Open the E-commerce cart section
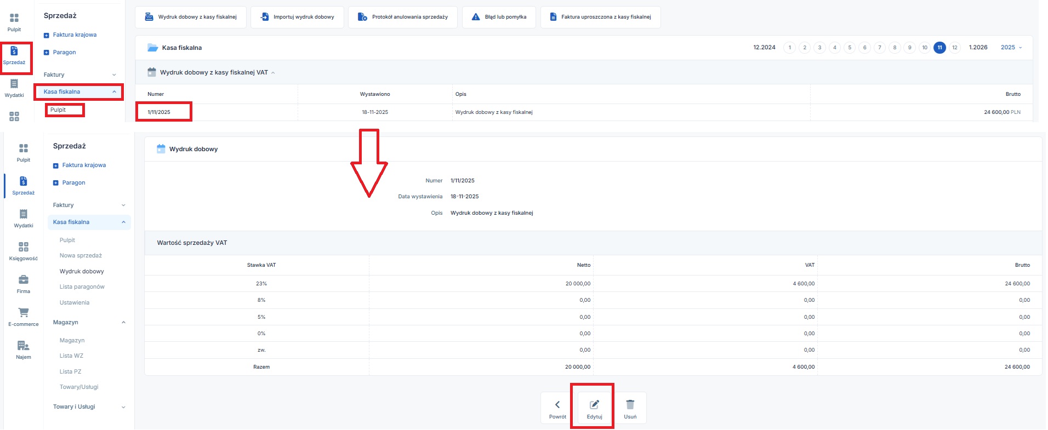 tap(24, 317)
